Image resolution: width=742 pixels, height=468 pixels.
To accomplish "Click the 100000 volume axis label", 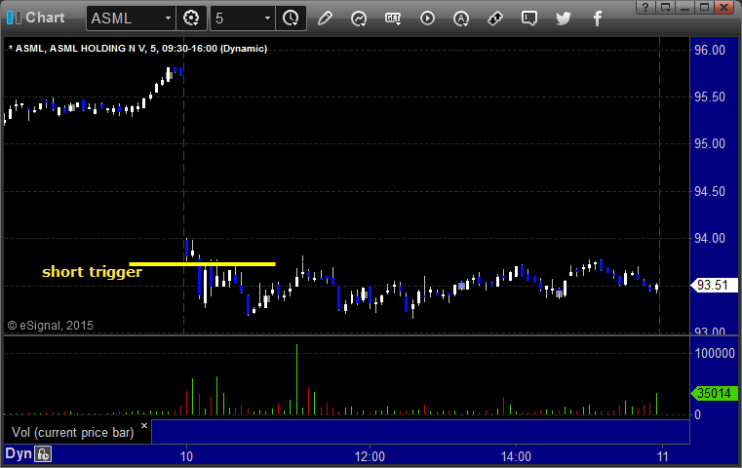I will (715, 353).
